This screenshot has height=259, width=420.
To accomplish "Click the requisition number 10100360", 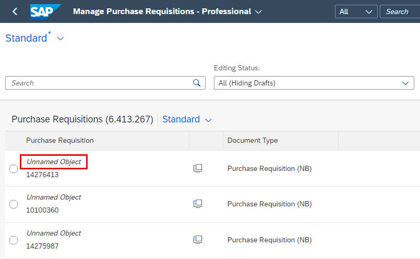I will coord(42,211).
